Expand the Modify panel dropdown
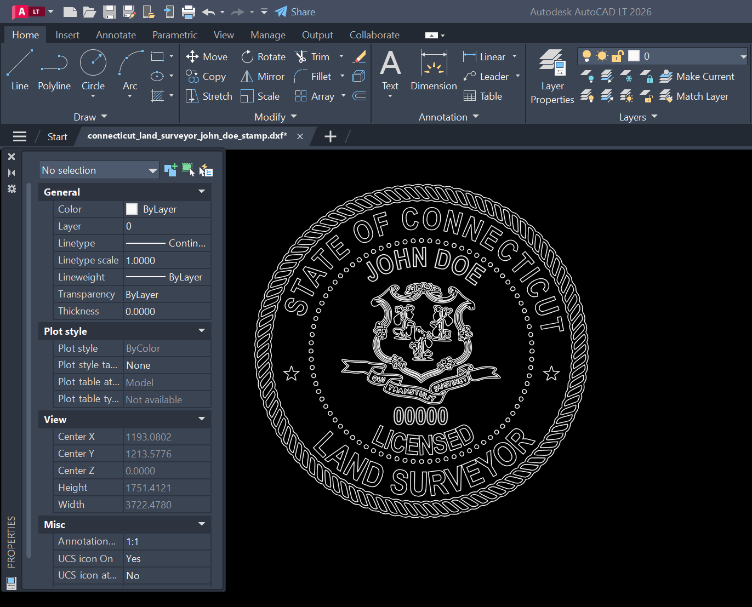Screen dimensions: 752x607 click(x=276, y=117)
